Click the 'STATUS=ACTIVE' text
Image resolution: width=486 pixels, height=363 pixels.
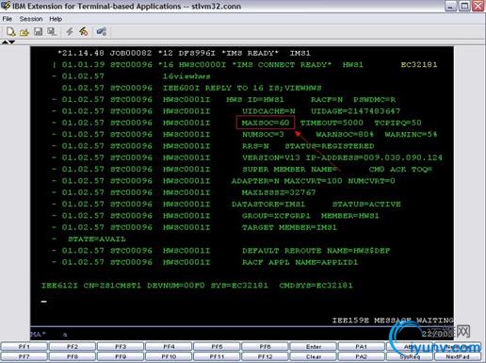tap(366, 204)
